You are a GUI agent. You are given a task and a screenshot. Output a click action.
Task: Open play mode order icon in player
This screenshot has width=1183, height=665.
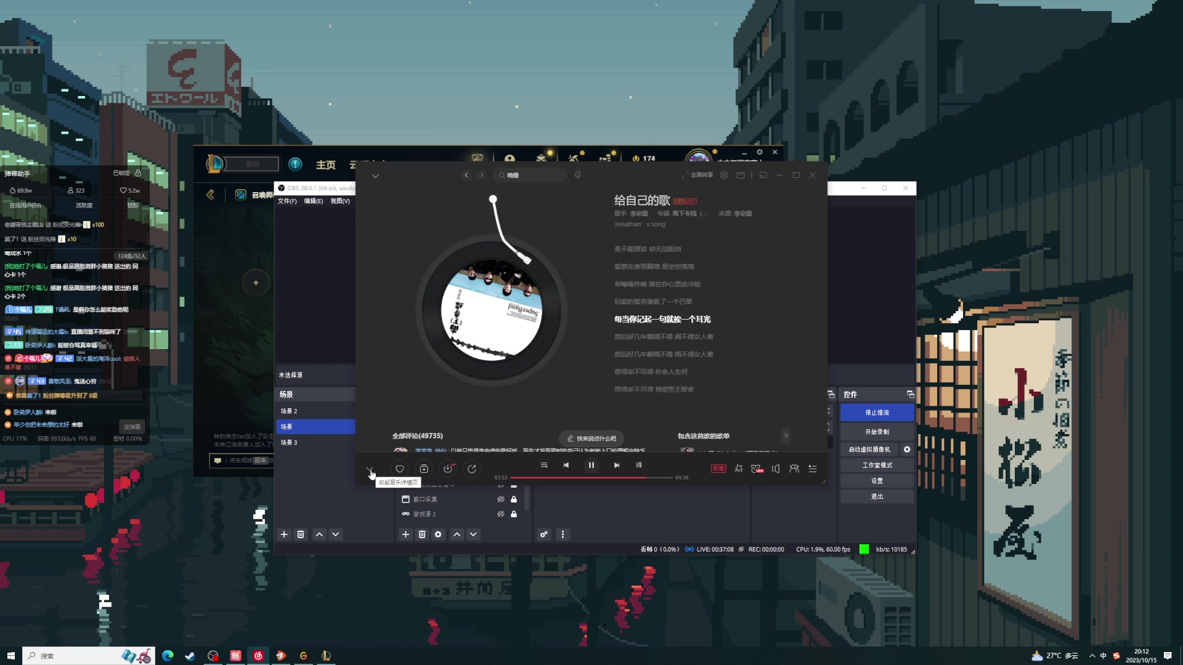pos(544,465)
